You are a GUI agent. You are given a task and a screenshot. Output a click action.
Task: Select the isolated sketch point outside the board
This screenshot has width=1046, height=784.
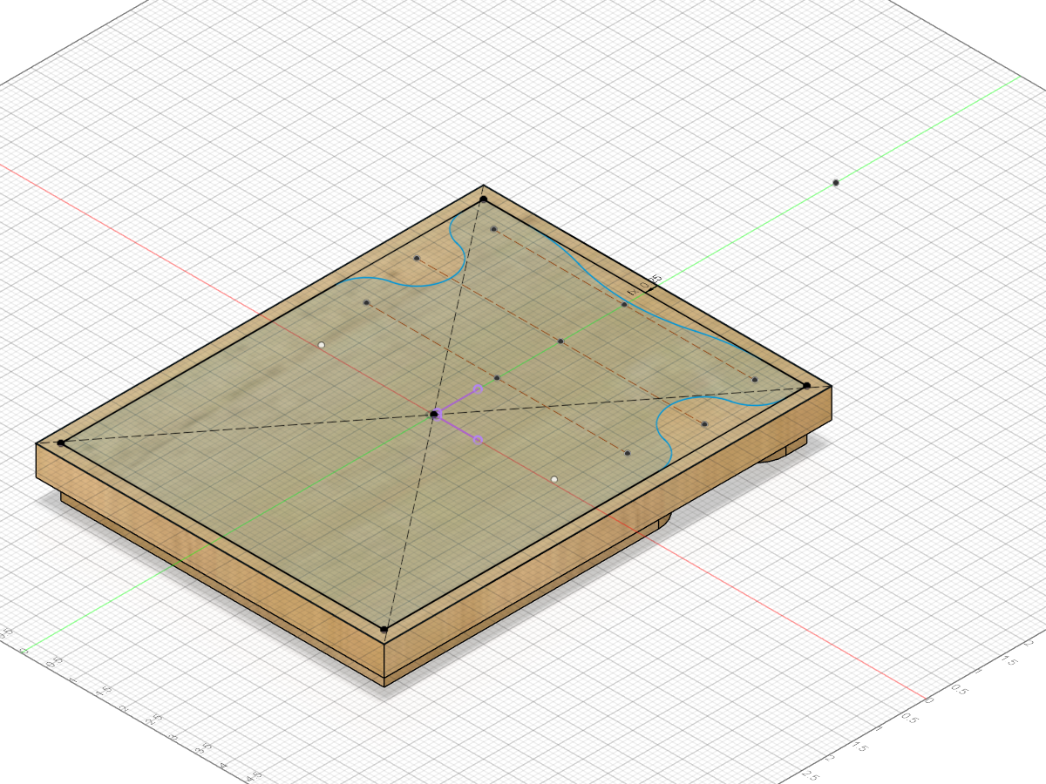[x=835, y=183]
